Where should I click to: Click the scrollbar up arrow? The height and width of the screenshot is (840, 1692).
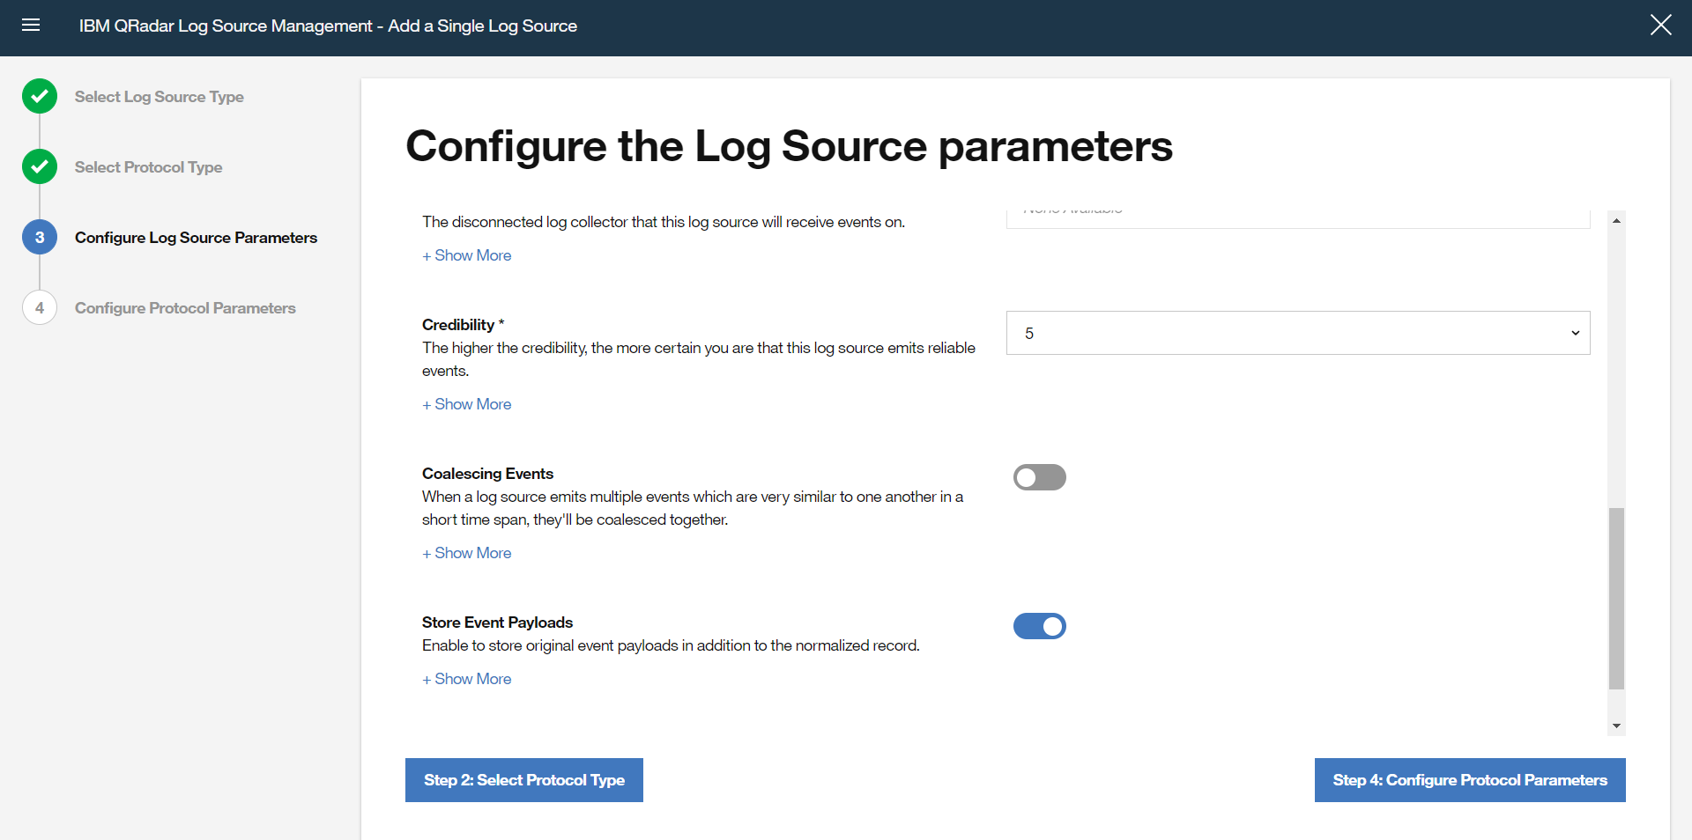coord(1616,220)
